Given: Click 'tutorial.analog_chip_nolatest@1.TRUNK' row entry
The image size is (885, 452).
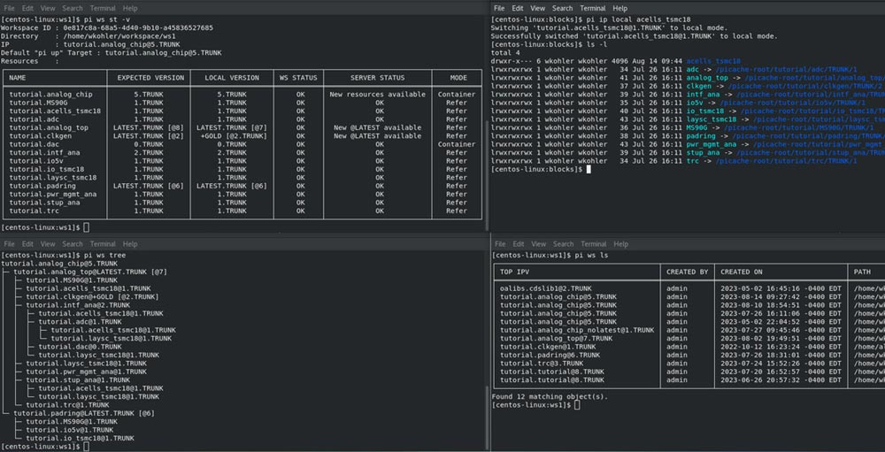Looking at the screenshot, I should click(577, 330).
